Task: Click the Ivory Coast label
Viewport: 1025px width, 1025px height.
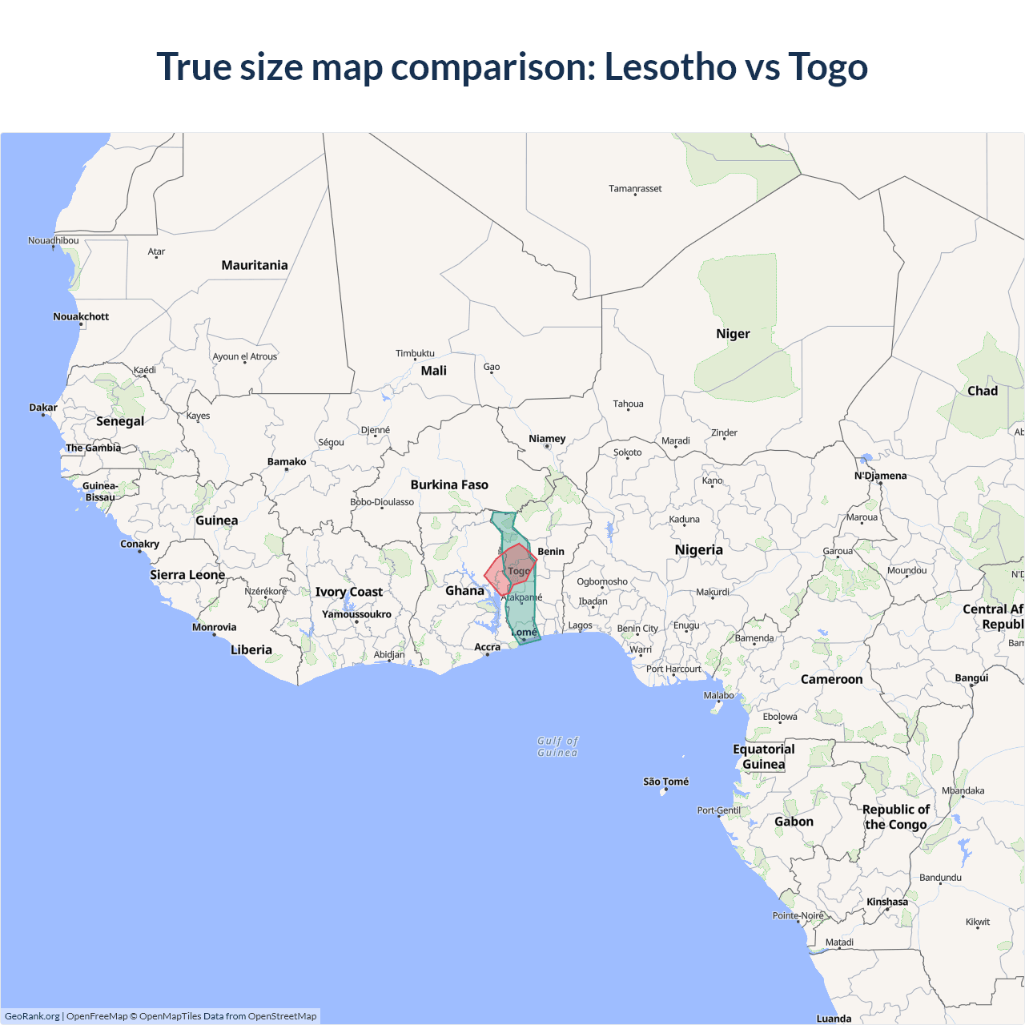Action: 349,592
